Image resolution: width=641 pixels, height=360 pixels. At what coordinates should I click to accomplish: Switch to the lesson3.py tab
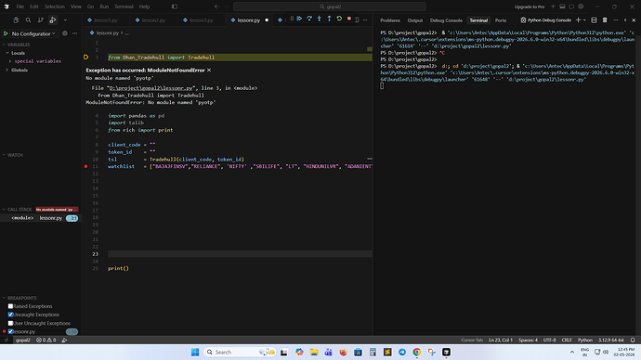[202, 20]
